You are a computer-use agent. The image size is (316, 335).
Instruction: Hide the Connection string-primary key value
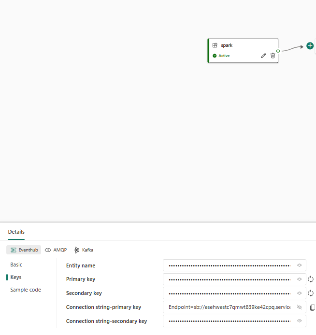[x=299, y=307]
